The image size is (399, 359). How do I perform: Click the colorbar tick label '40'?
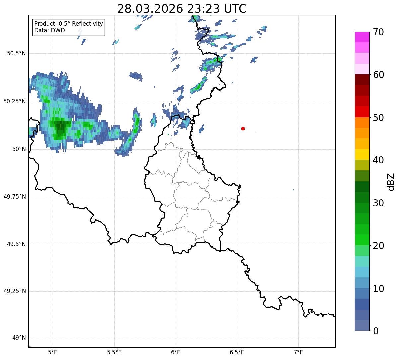[379, 160]
